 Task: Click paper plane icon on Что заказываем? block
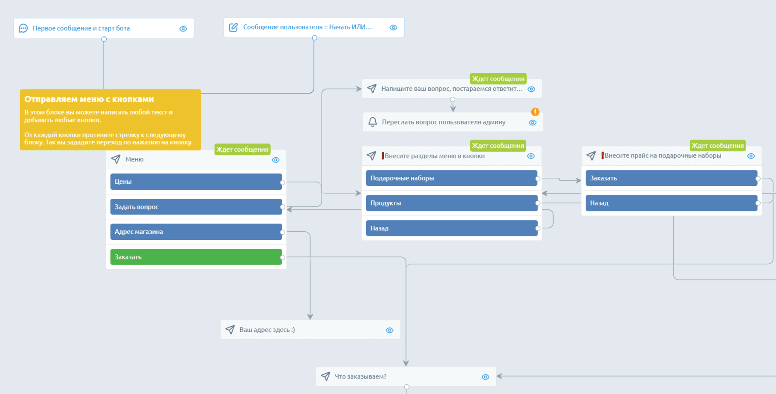(325, 376)
